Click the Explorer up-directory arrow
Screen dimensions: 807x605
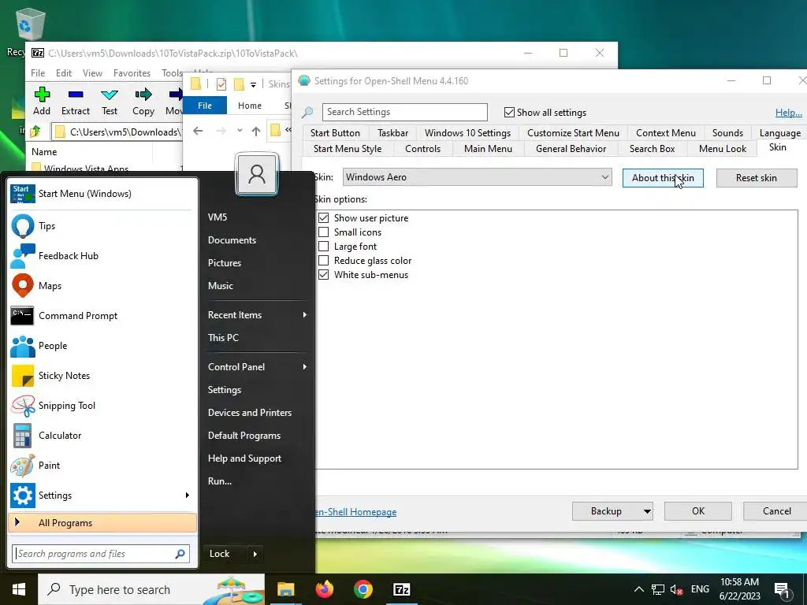(256, 131)
